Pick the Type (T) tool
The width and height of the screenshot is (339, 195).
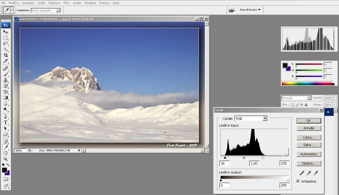(x=6, y=122)
